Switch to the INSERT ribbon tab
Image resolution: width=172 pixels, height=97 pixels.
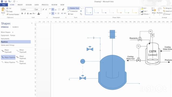(20, 5)
